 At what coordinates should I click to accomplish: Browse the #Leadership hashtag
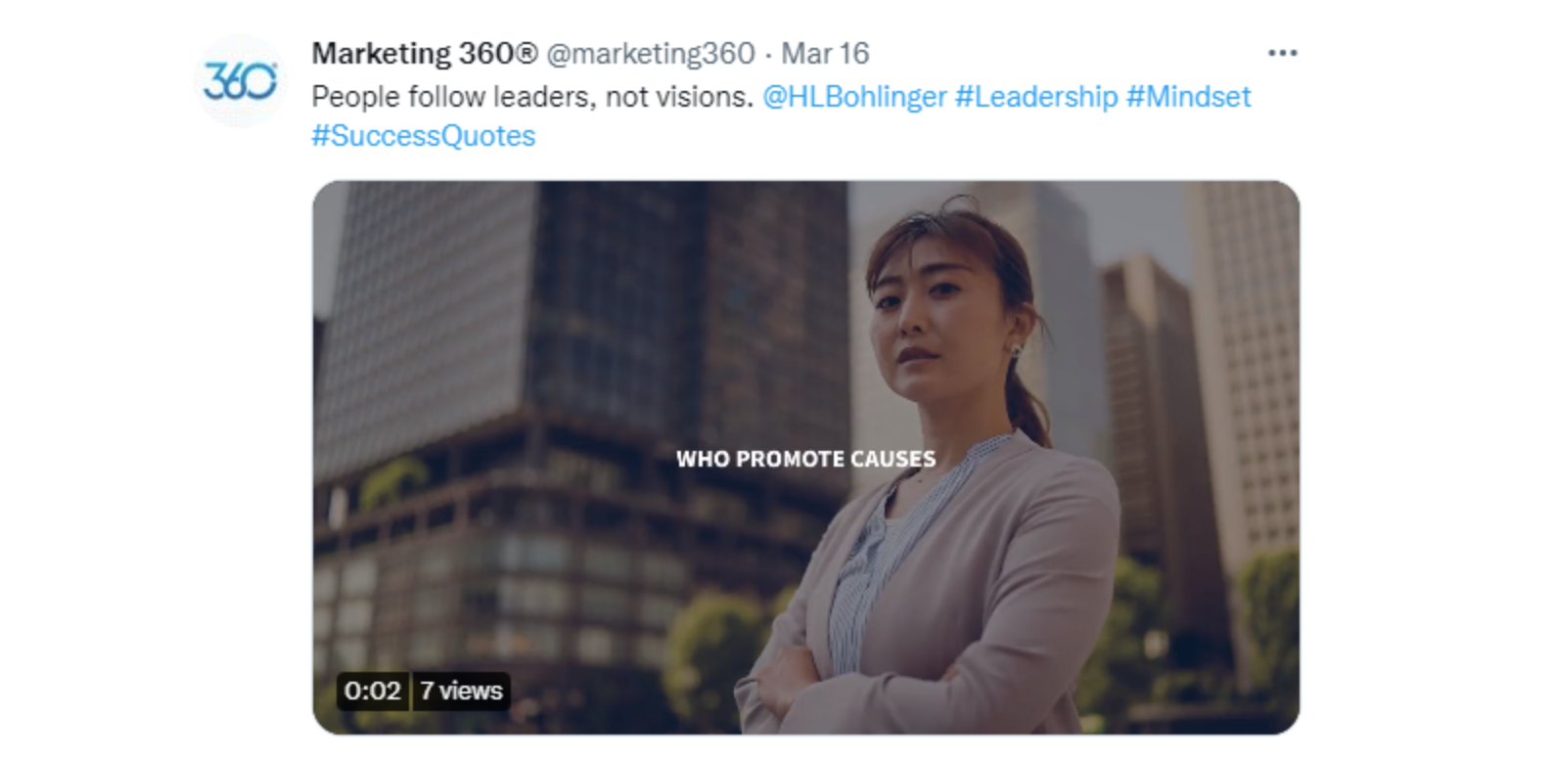tap(1035, 97)
